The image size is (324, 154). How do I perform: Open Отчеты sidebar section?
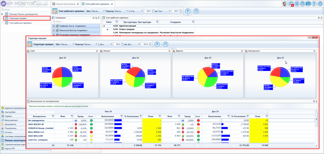pos(13,132)
